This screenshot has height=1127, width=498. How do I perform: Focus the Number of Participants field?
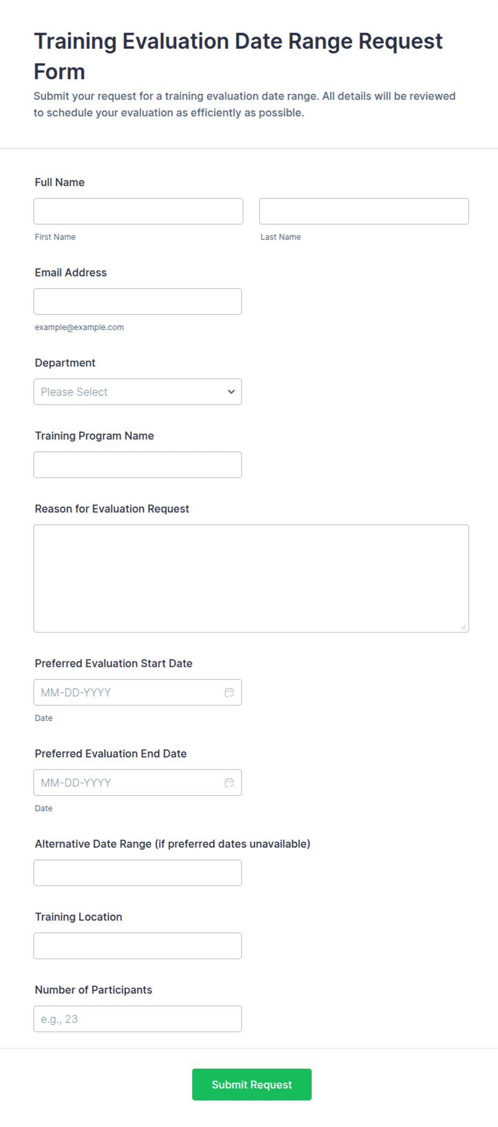click(138, 1019)
